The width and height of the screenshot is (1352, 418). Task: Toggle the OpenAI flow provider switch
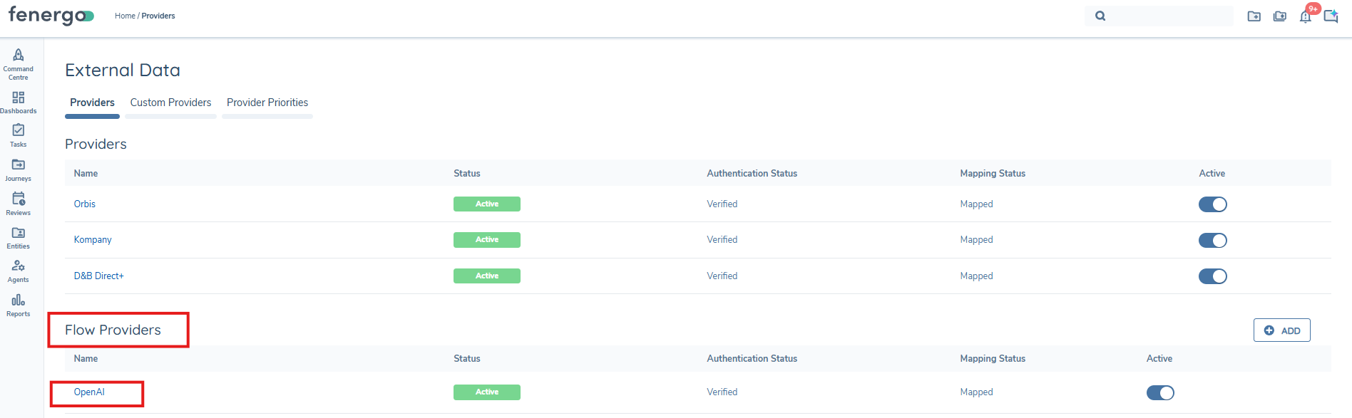click(1160, 392)
